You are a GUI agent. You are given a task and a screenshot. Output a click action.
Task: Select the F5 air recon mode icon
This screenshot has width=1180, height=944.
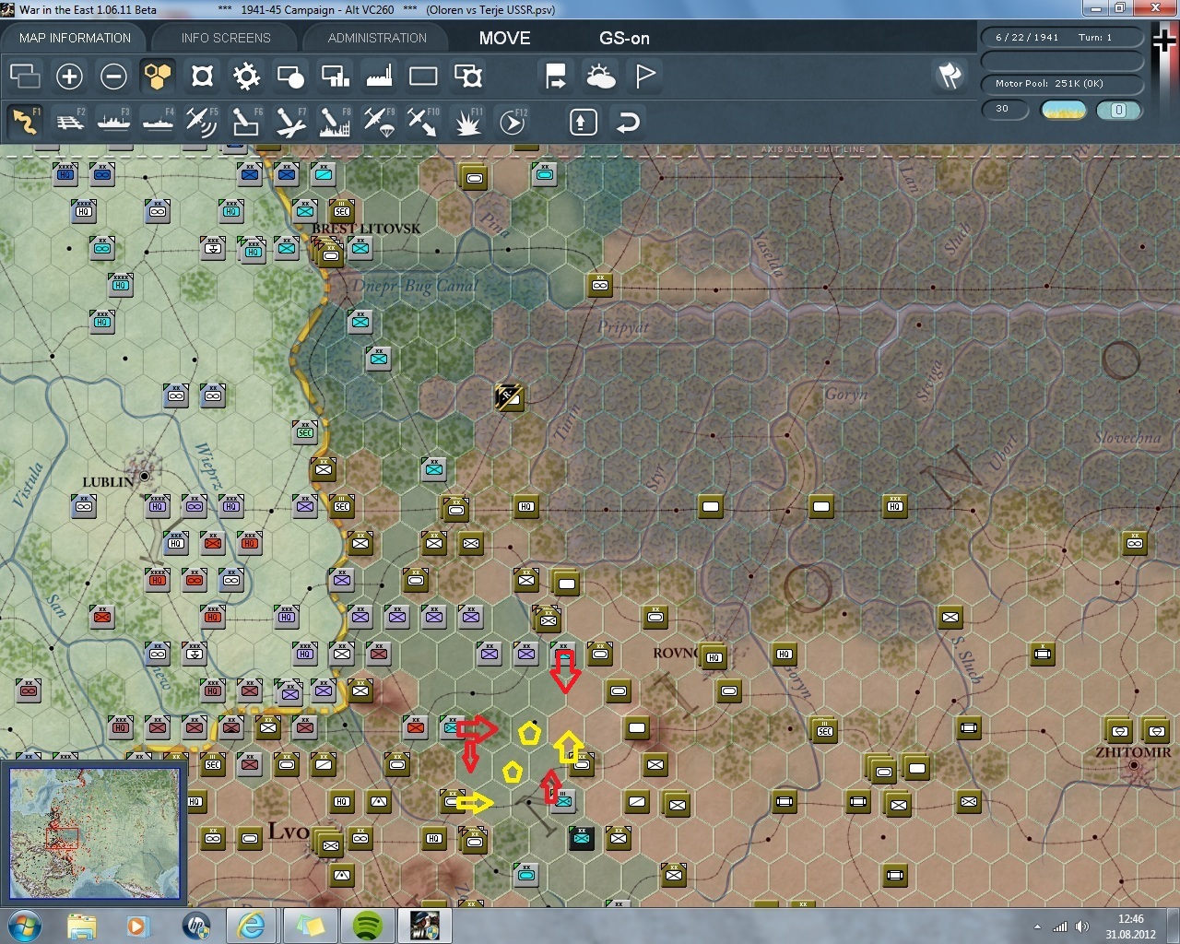(202, 122)
